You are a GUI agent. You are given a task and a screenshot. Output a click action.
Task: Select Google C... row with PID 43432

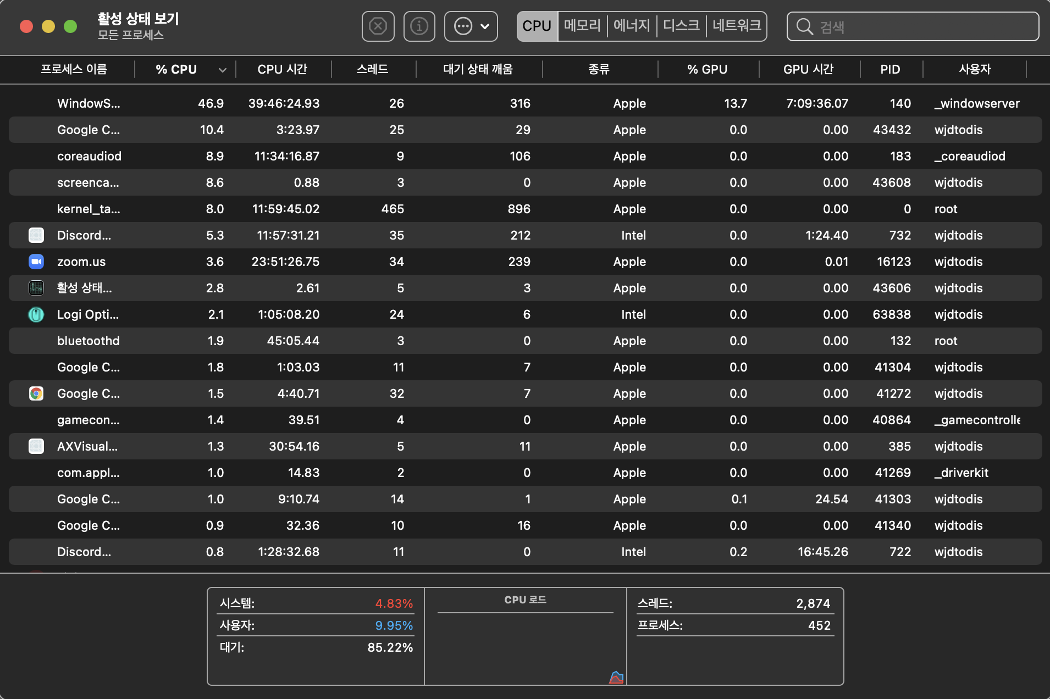point(525,130)
